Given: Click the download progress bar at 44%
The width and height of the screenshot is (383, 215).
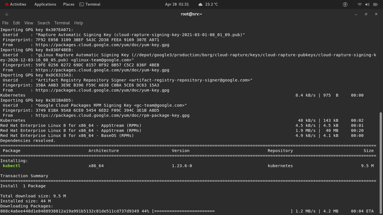Looking at the screenshot, I should point(222,211).
